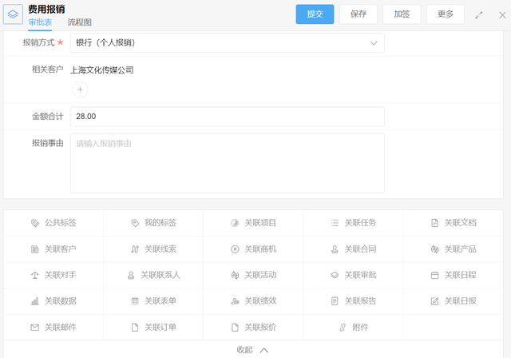Choose 关联任务 link task option
Image resolution: width=511 pixels, height=358 pixels.
353,223
